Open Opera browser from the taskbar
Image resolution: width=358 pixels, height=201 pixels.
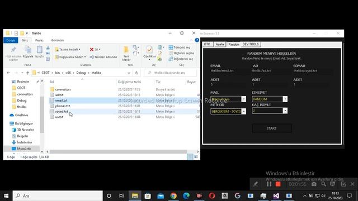tap(212, 196)
